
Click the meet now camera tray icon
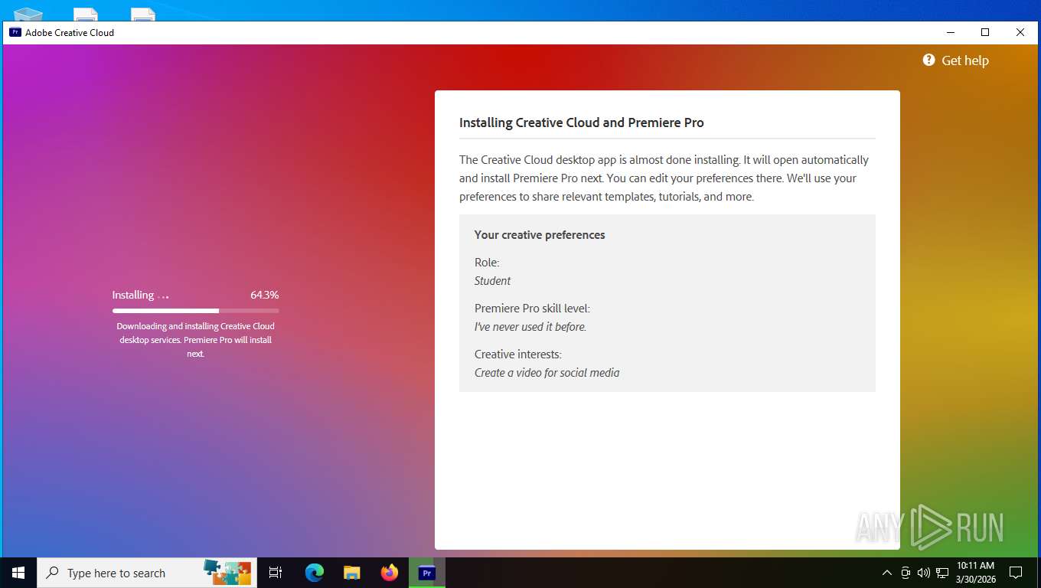coord(906,573)
